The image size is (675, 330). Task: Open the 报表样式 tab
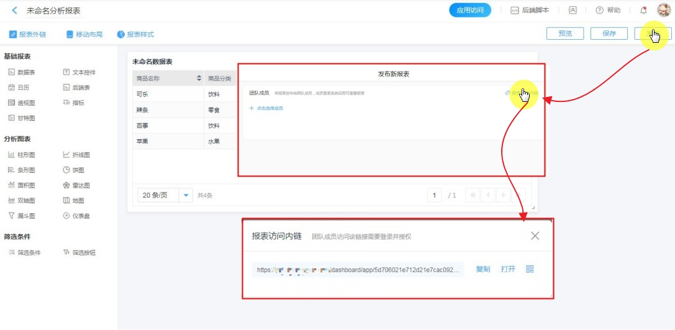135,34
